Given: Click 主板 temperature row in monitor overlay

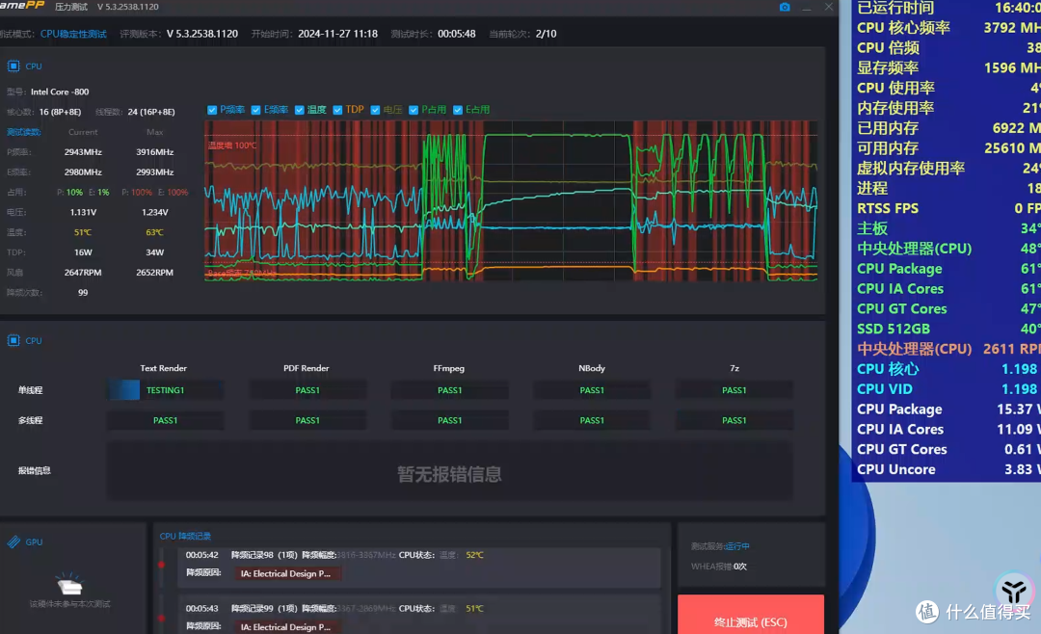Looking at the screenshot, I should [x=948, y=228].
